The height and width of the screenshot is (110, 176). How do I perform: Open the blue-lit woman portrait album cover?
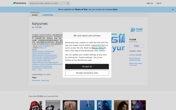coord(104,105)
